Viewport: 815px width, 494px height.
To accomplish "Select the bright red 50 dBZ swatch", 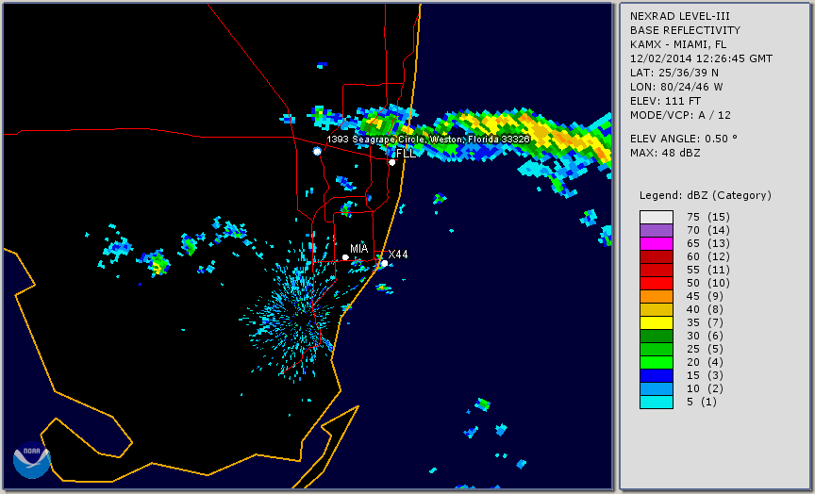I will pyautogui.click(x=657, y=283).
